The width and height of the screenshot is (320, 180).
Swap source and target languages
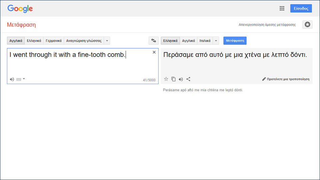pos(153,41)
